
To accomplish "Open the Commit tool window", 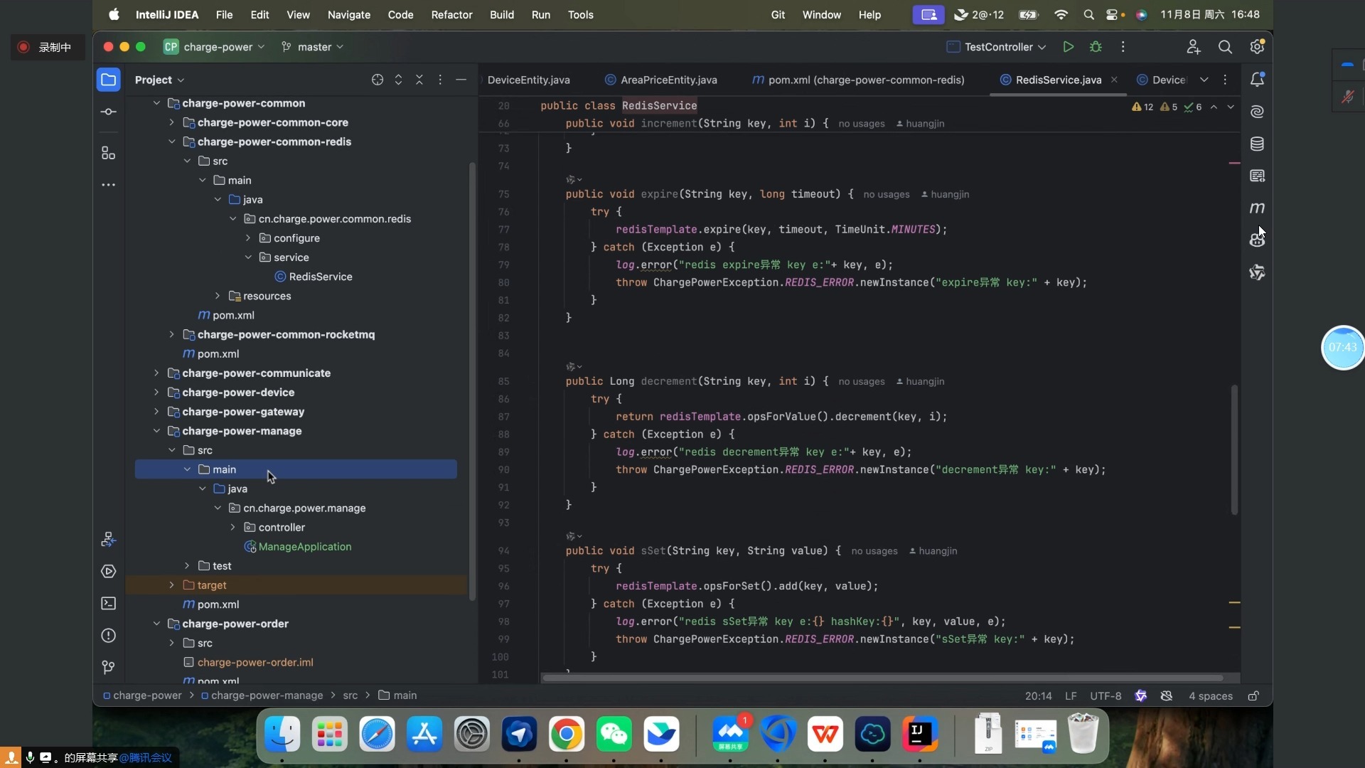I will (108, 112).
